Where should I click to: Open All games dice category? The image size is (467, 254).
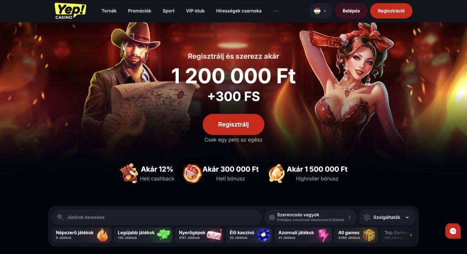tap(356, 235)
